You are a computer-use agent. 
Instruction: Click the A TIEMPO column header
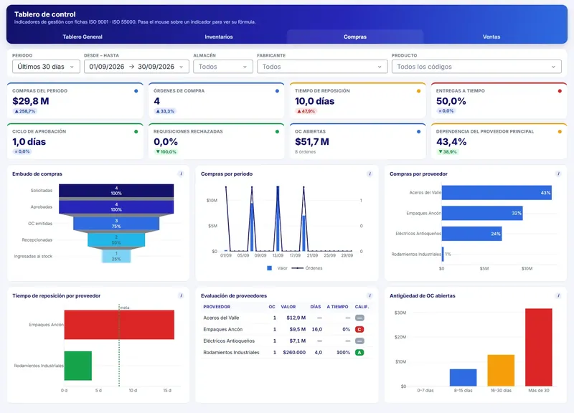pyautogui.click(x=337, y=307)
